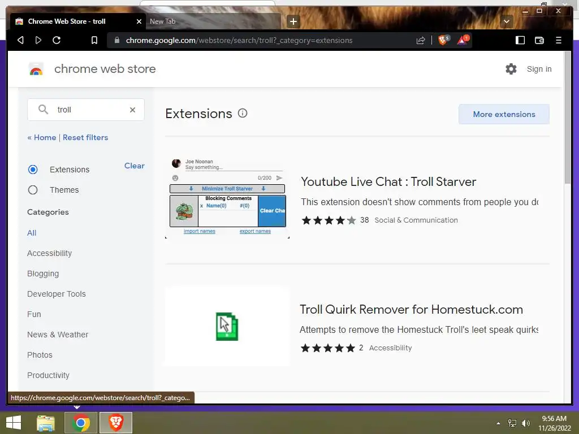This screenshot has width=579, height=434.
Task: Open Troll Quirk Remover for Homestuck.com title
Action: click(411, 309)
